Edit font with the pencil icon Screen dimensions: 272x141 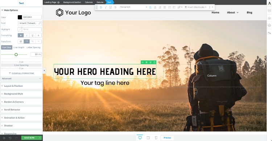pyautogui.click(x=40, y=23)
